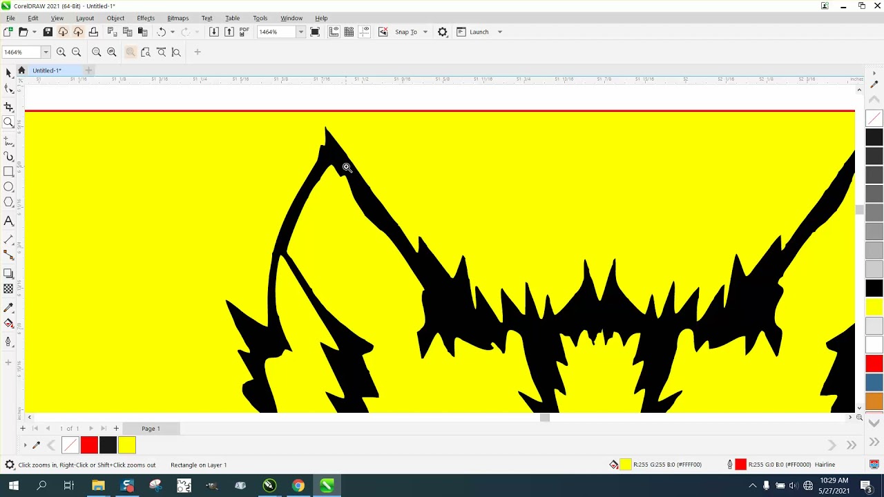The image size is (884, 497).
Task: Click the Import icon
Action: point(213,32)
